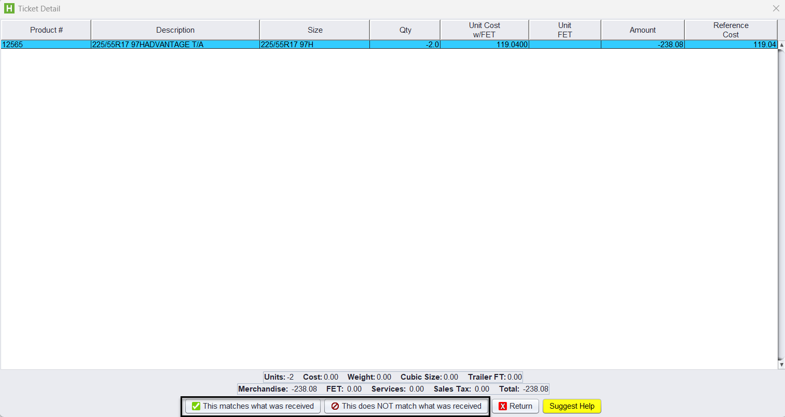Screen dimensions: 785x417
Task: Click the -238.08 amount cell in row
Action: pyautogui.click(x=642, y=45)
